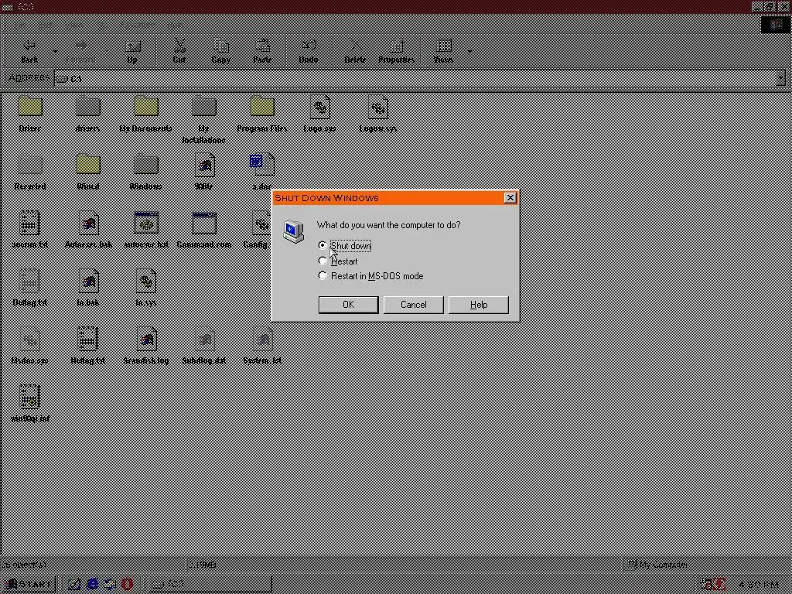
Task: Select the System.1st file
Action: pyautogui.click(x=262, y=346)
